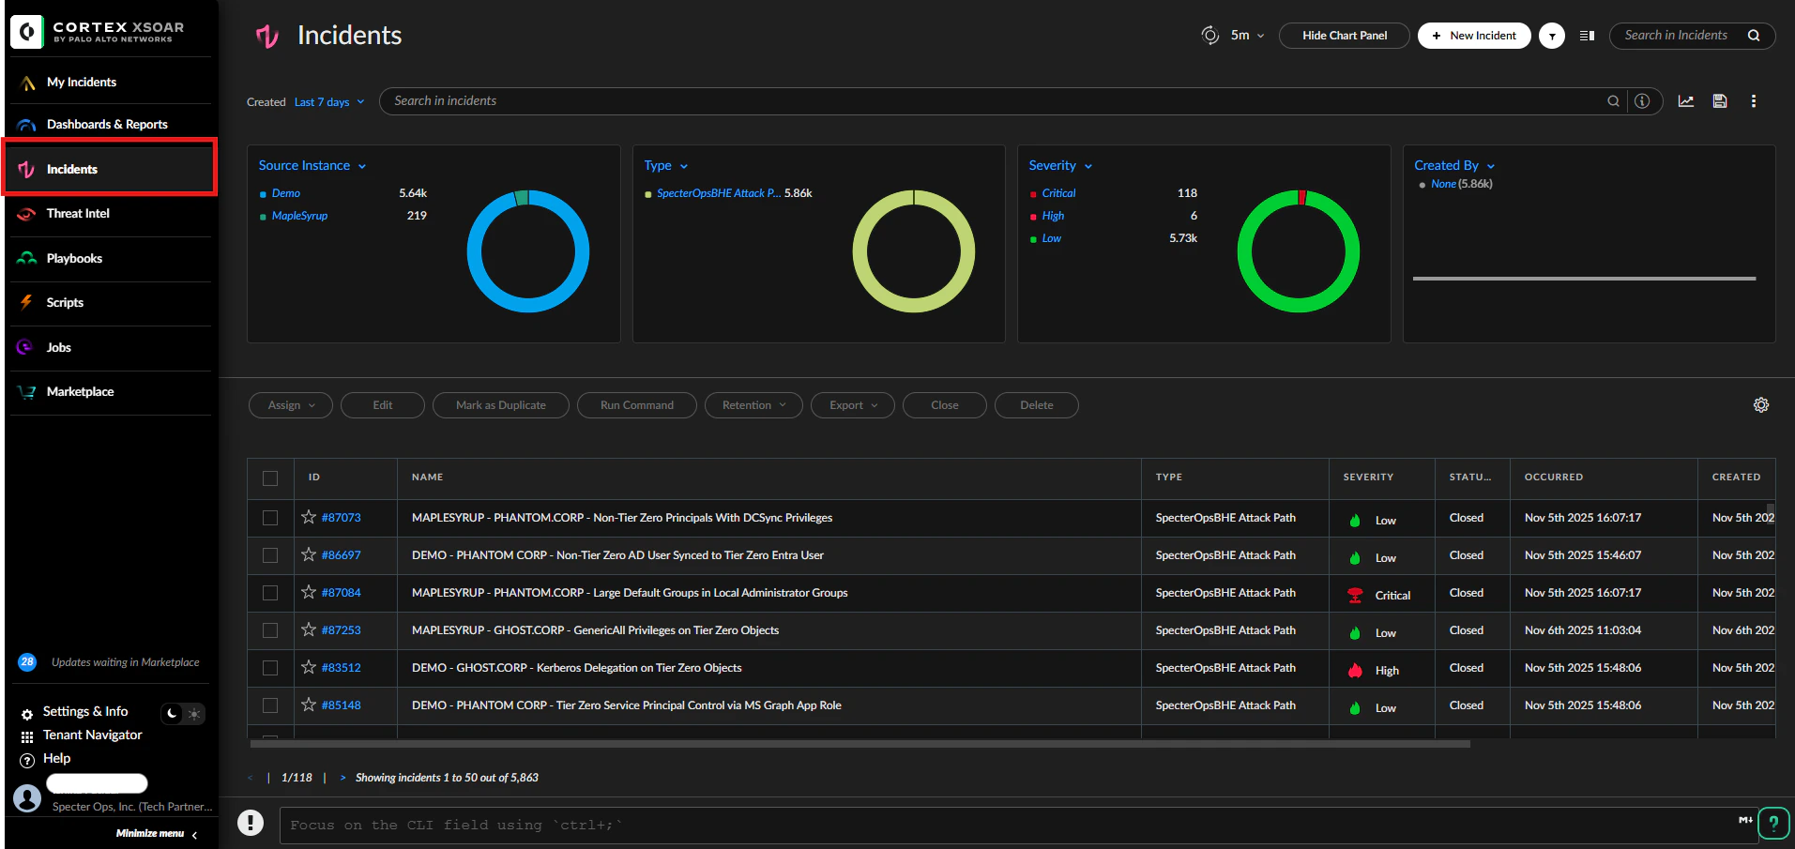Open My Incidents in sidebar

pyautogui.click(x=81, y=83)
